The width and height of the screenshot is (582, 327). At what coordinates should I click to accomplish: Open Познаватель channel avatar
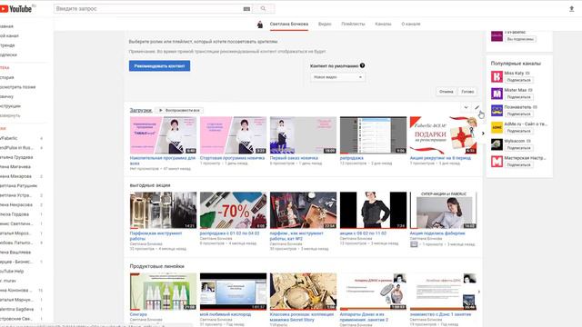tap(497, 111)
